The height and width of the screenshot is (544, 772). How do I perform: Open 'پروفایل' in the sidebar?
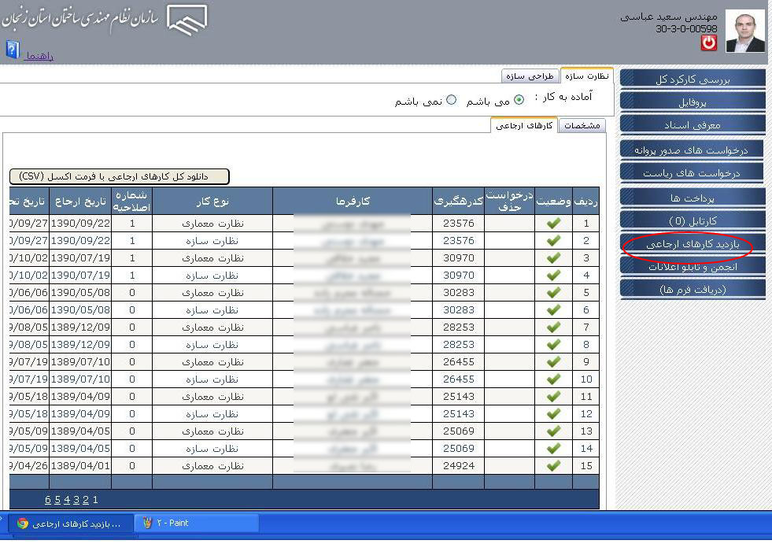[693, 102]
